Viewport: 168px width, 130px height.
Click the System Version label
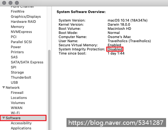point(72,20)
